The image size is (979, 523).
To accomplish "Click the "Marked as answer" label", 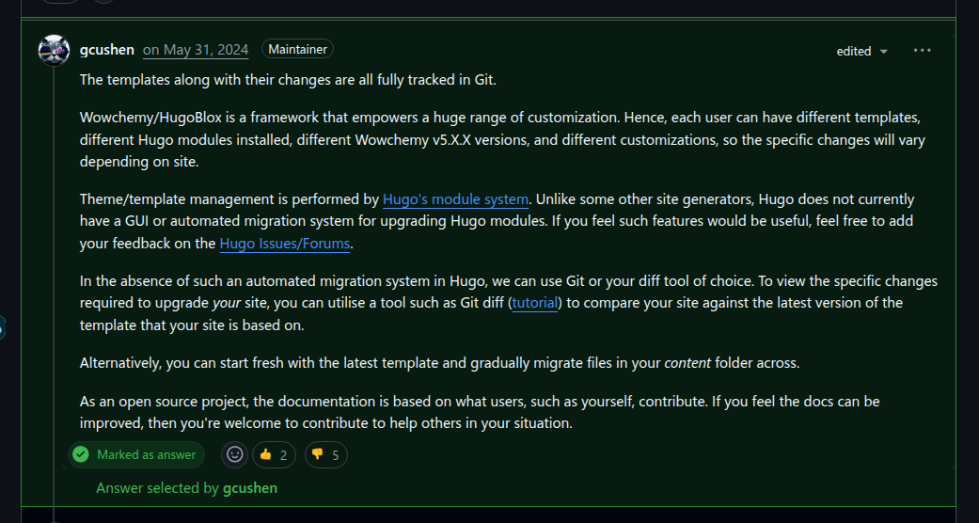I will [x=146, y=455].
